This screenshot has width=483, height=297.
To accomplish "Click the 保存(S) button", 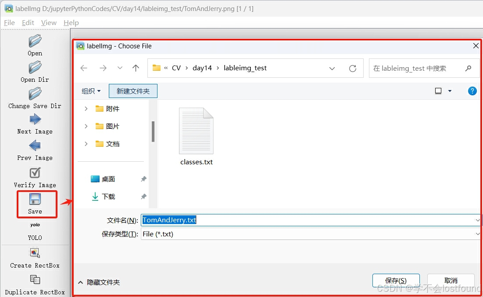I will [396, 281].
